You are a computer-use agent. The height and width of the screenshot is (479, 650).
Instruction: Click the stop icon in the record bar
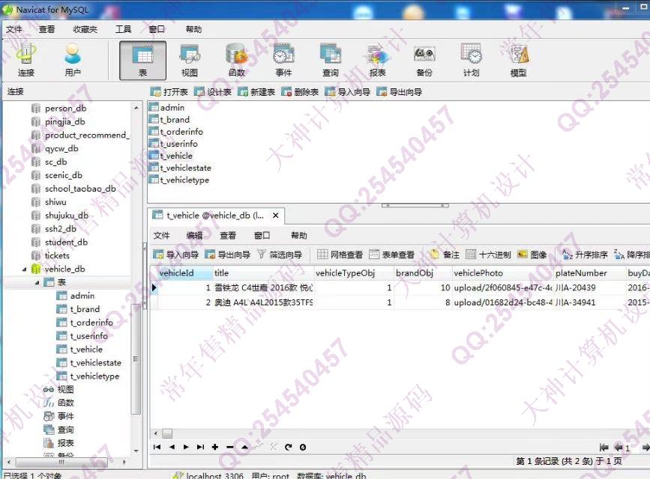303,447
